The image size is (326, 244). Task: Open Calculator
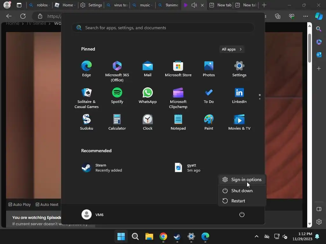click(x=117, y=122)
